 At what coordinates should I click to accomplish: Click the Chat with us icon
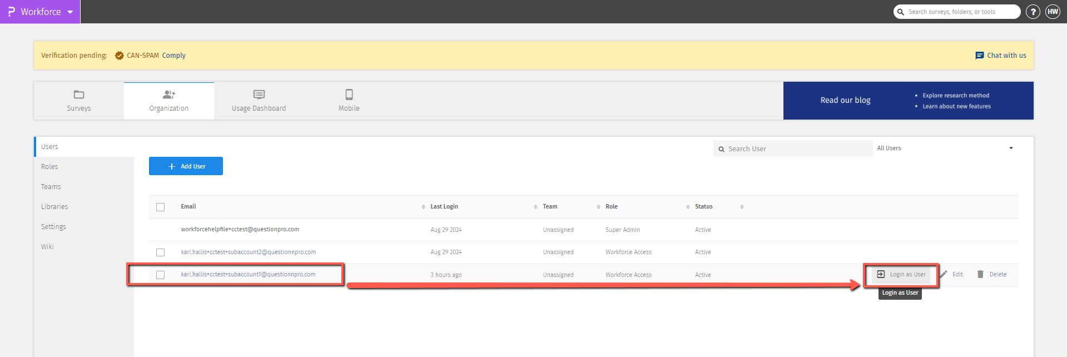click(979, 56)
